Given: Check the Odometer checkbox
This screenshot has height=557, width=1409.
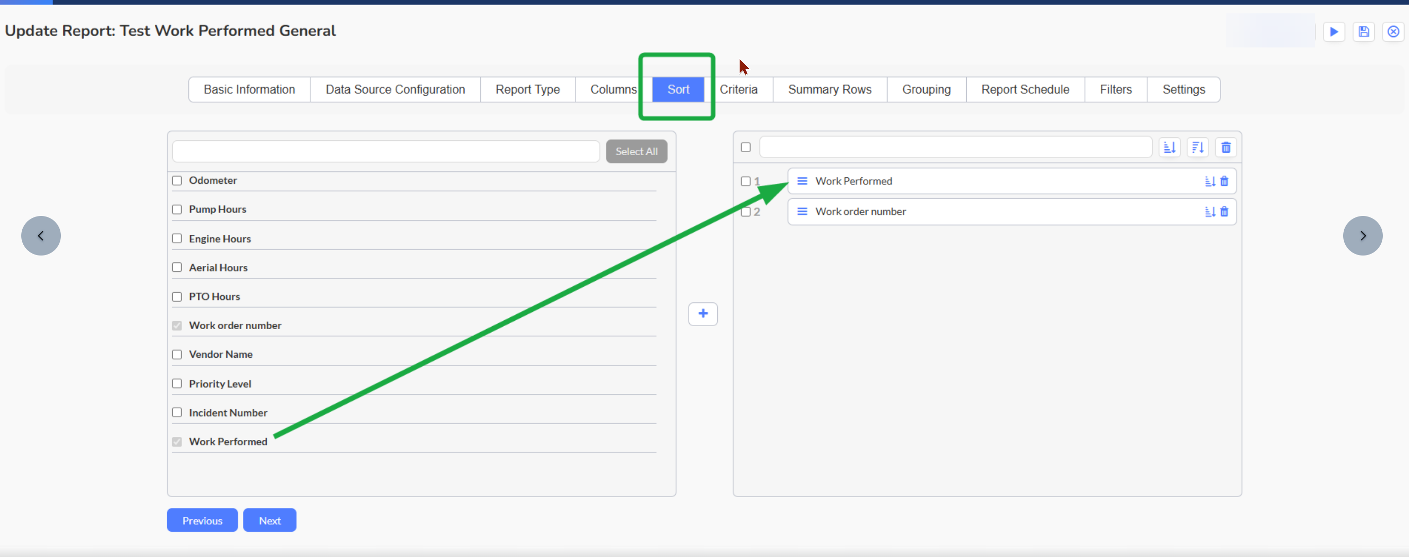Looking at the screenshot, I should [177, 181].
